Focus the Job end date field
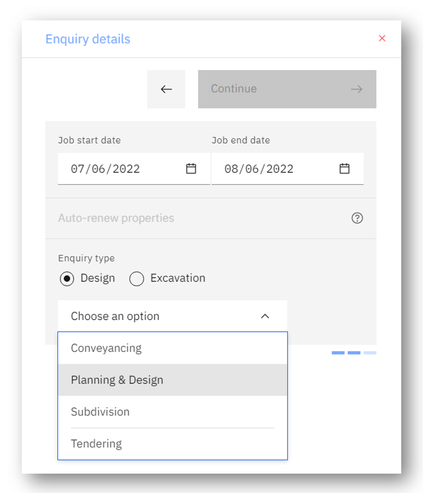Image resolution: width=423 pixels, height=493 pixels. click(259, 169)
